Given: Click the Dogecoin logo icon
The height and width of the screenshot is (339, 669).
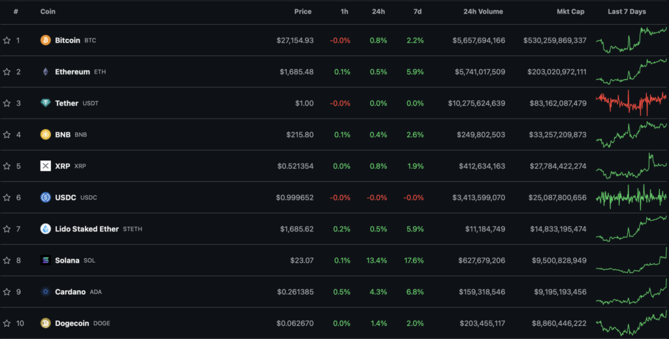Looking at the screenshot, I should (46, 323).
